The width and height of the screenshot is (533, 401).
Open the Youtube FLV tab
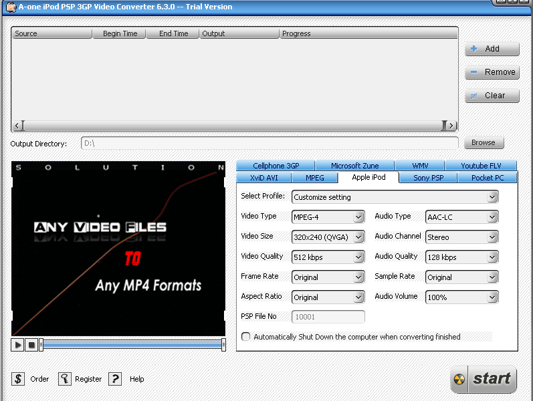click(481, 166)
